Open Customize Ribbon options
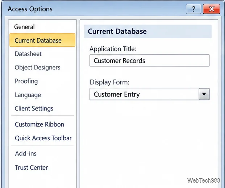225x188 pixels. tap(39, 124)
